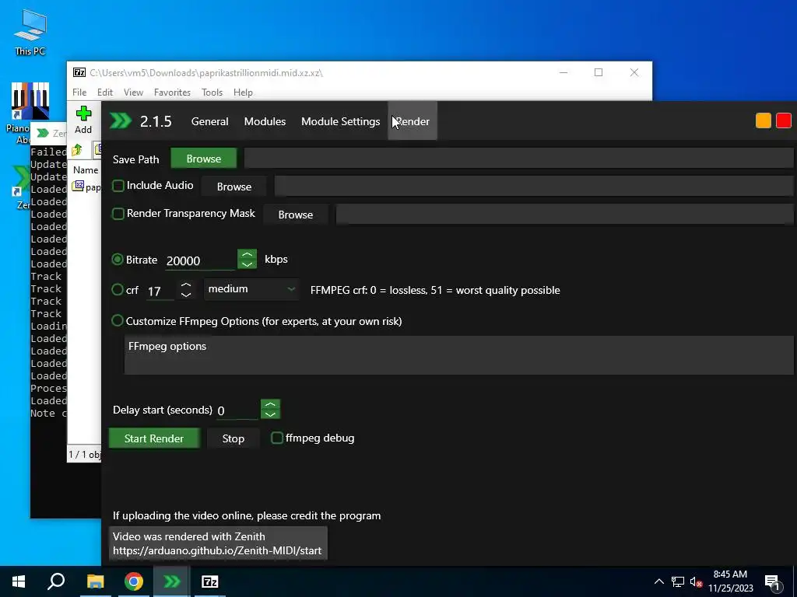Open the Edit menu in 7-Zip

pos(105,92)
